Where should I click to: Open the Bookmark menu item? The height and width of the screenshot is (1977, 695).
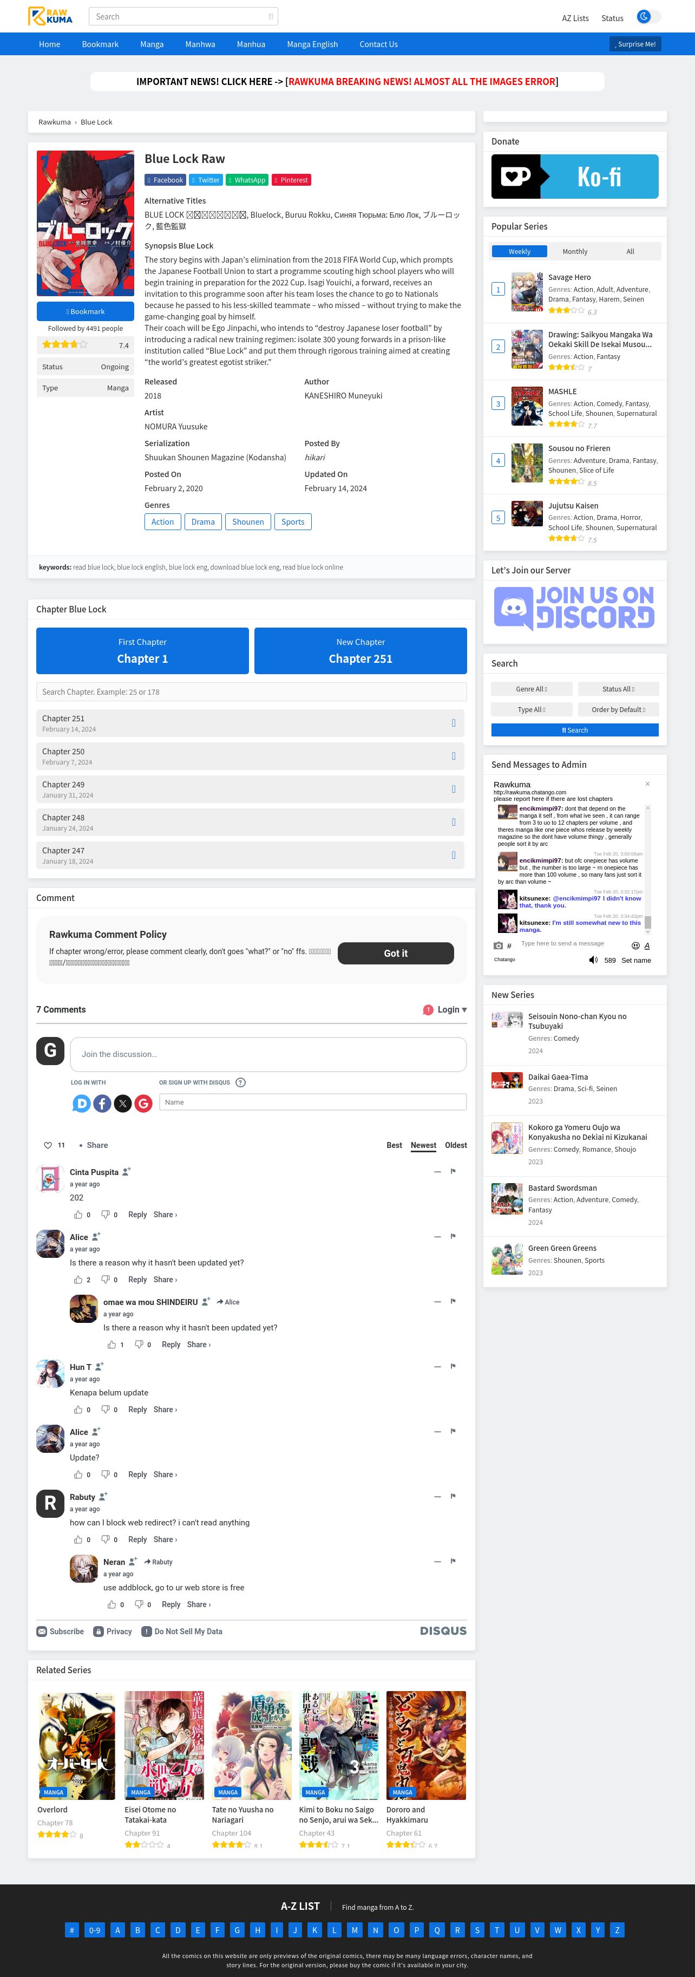point(101,44)
